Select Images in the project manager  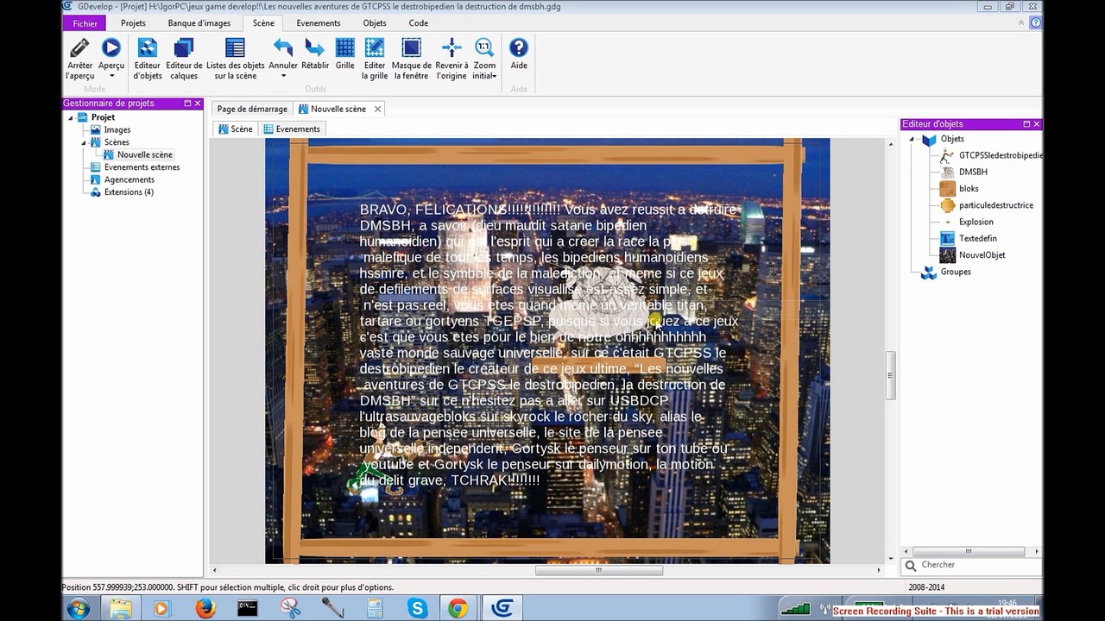[x=117, y=130]
